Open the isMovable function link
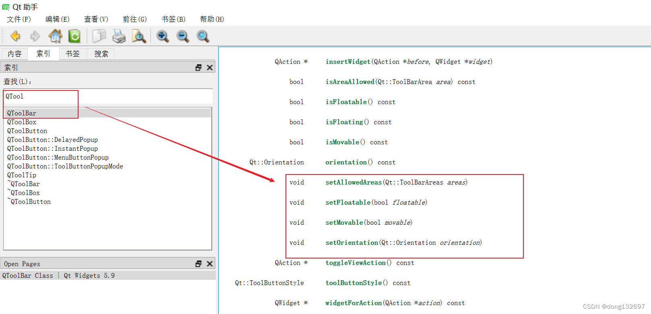The height and width of the screenshot is (314, 651). (x=342, y=142)
